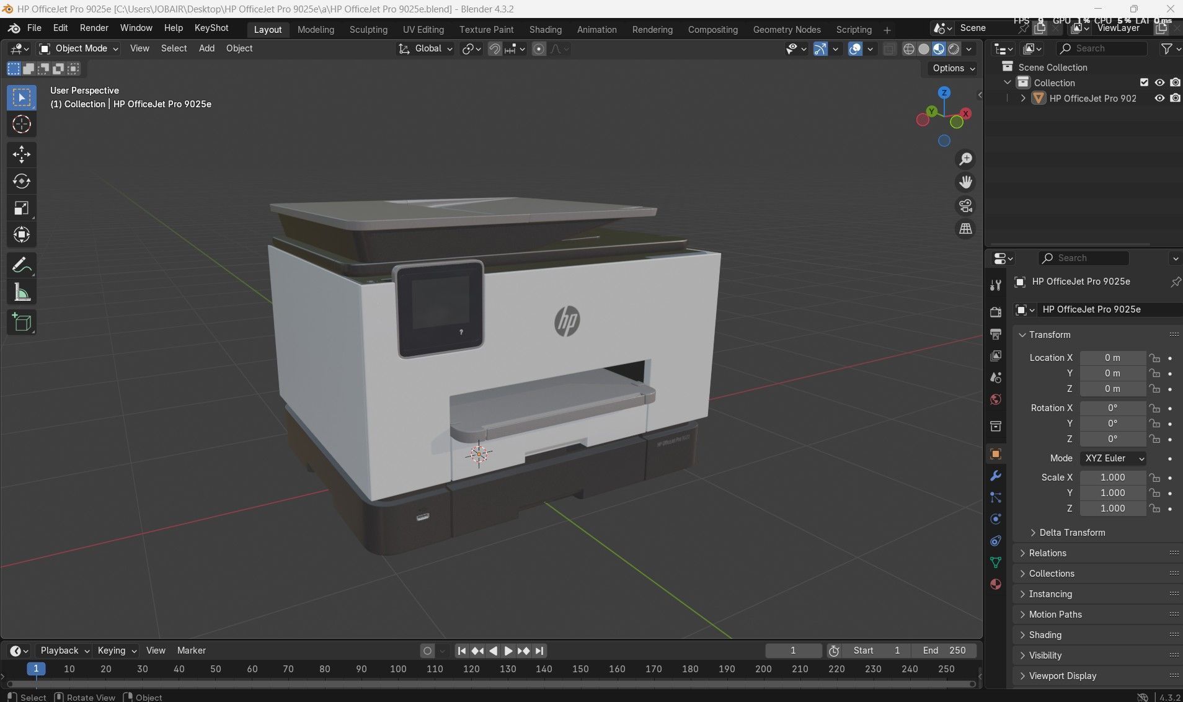Select the Measure tool
Screen dimensions: 1183x702
(22, 293)
